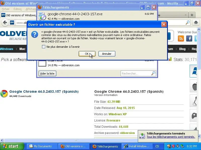The image size is (201, 150).
Task: Click 'Vider la liste' in Téléchargements window
Action: tap(47, 73)
